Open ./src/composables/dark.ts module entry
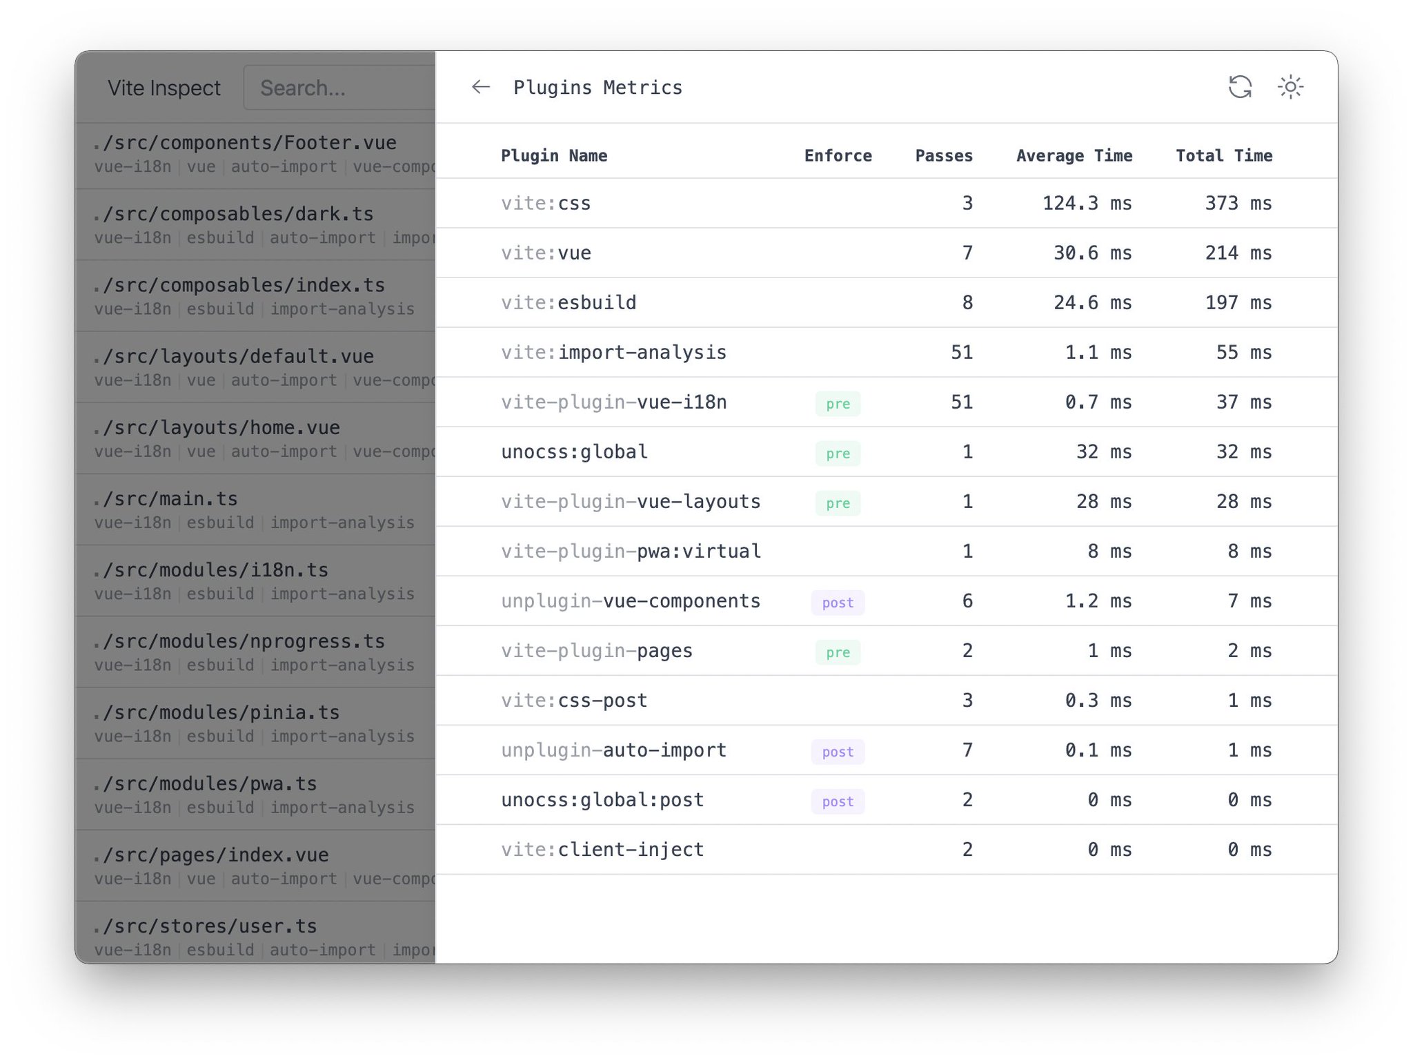Image resolution: width=1413 pixels, height=1063 pixels. (255, 225)
